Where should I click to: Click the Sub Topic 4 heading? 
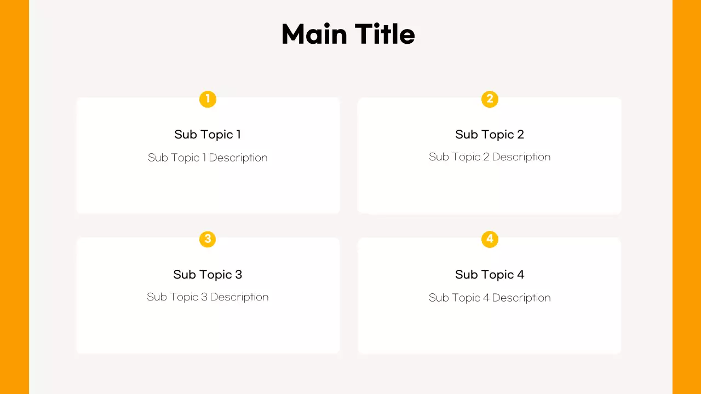(x=490, y=275)
